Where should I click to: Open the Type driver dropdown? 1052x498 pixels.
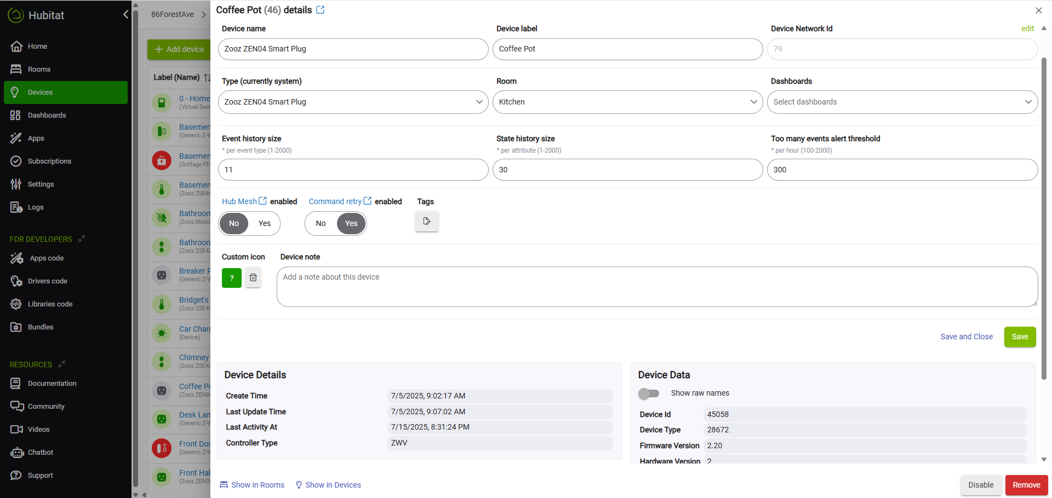click(353, 102)
